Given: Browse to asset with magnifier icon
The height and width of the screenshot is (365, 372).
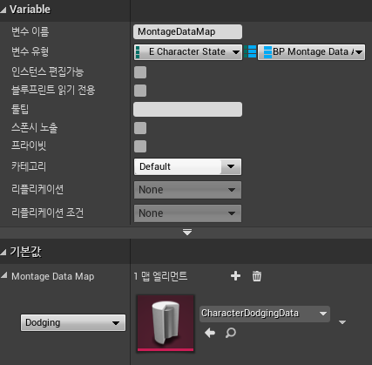Looking at the screenshot, I should pyautogui.click(x=231, y=333).
